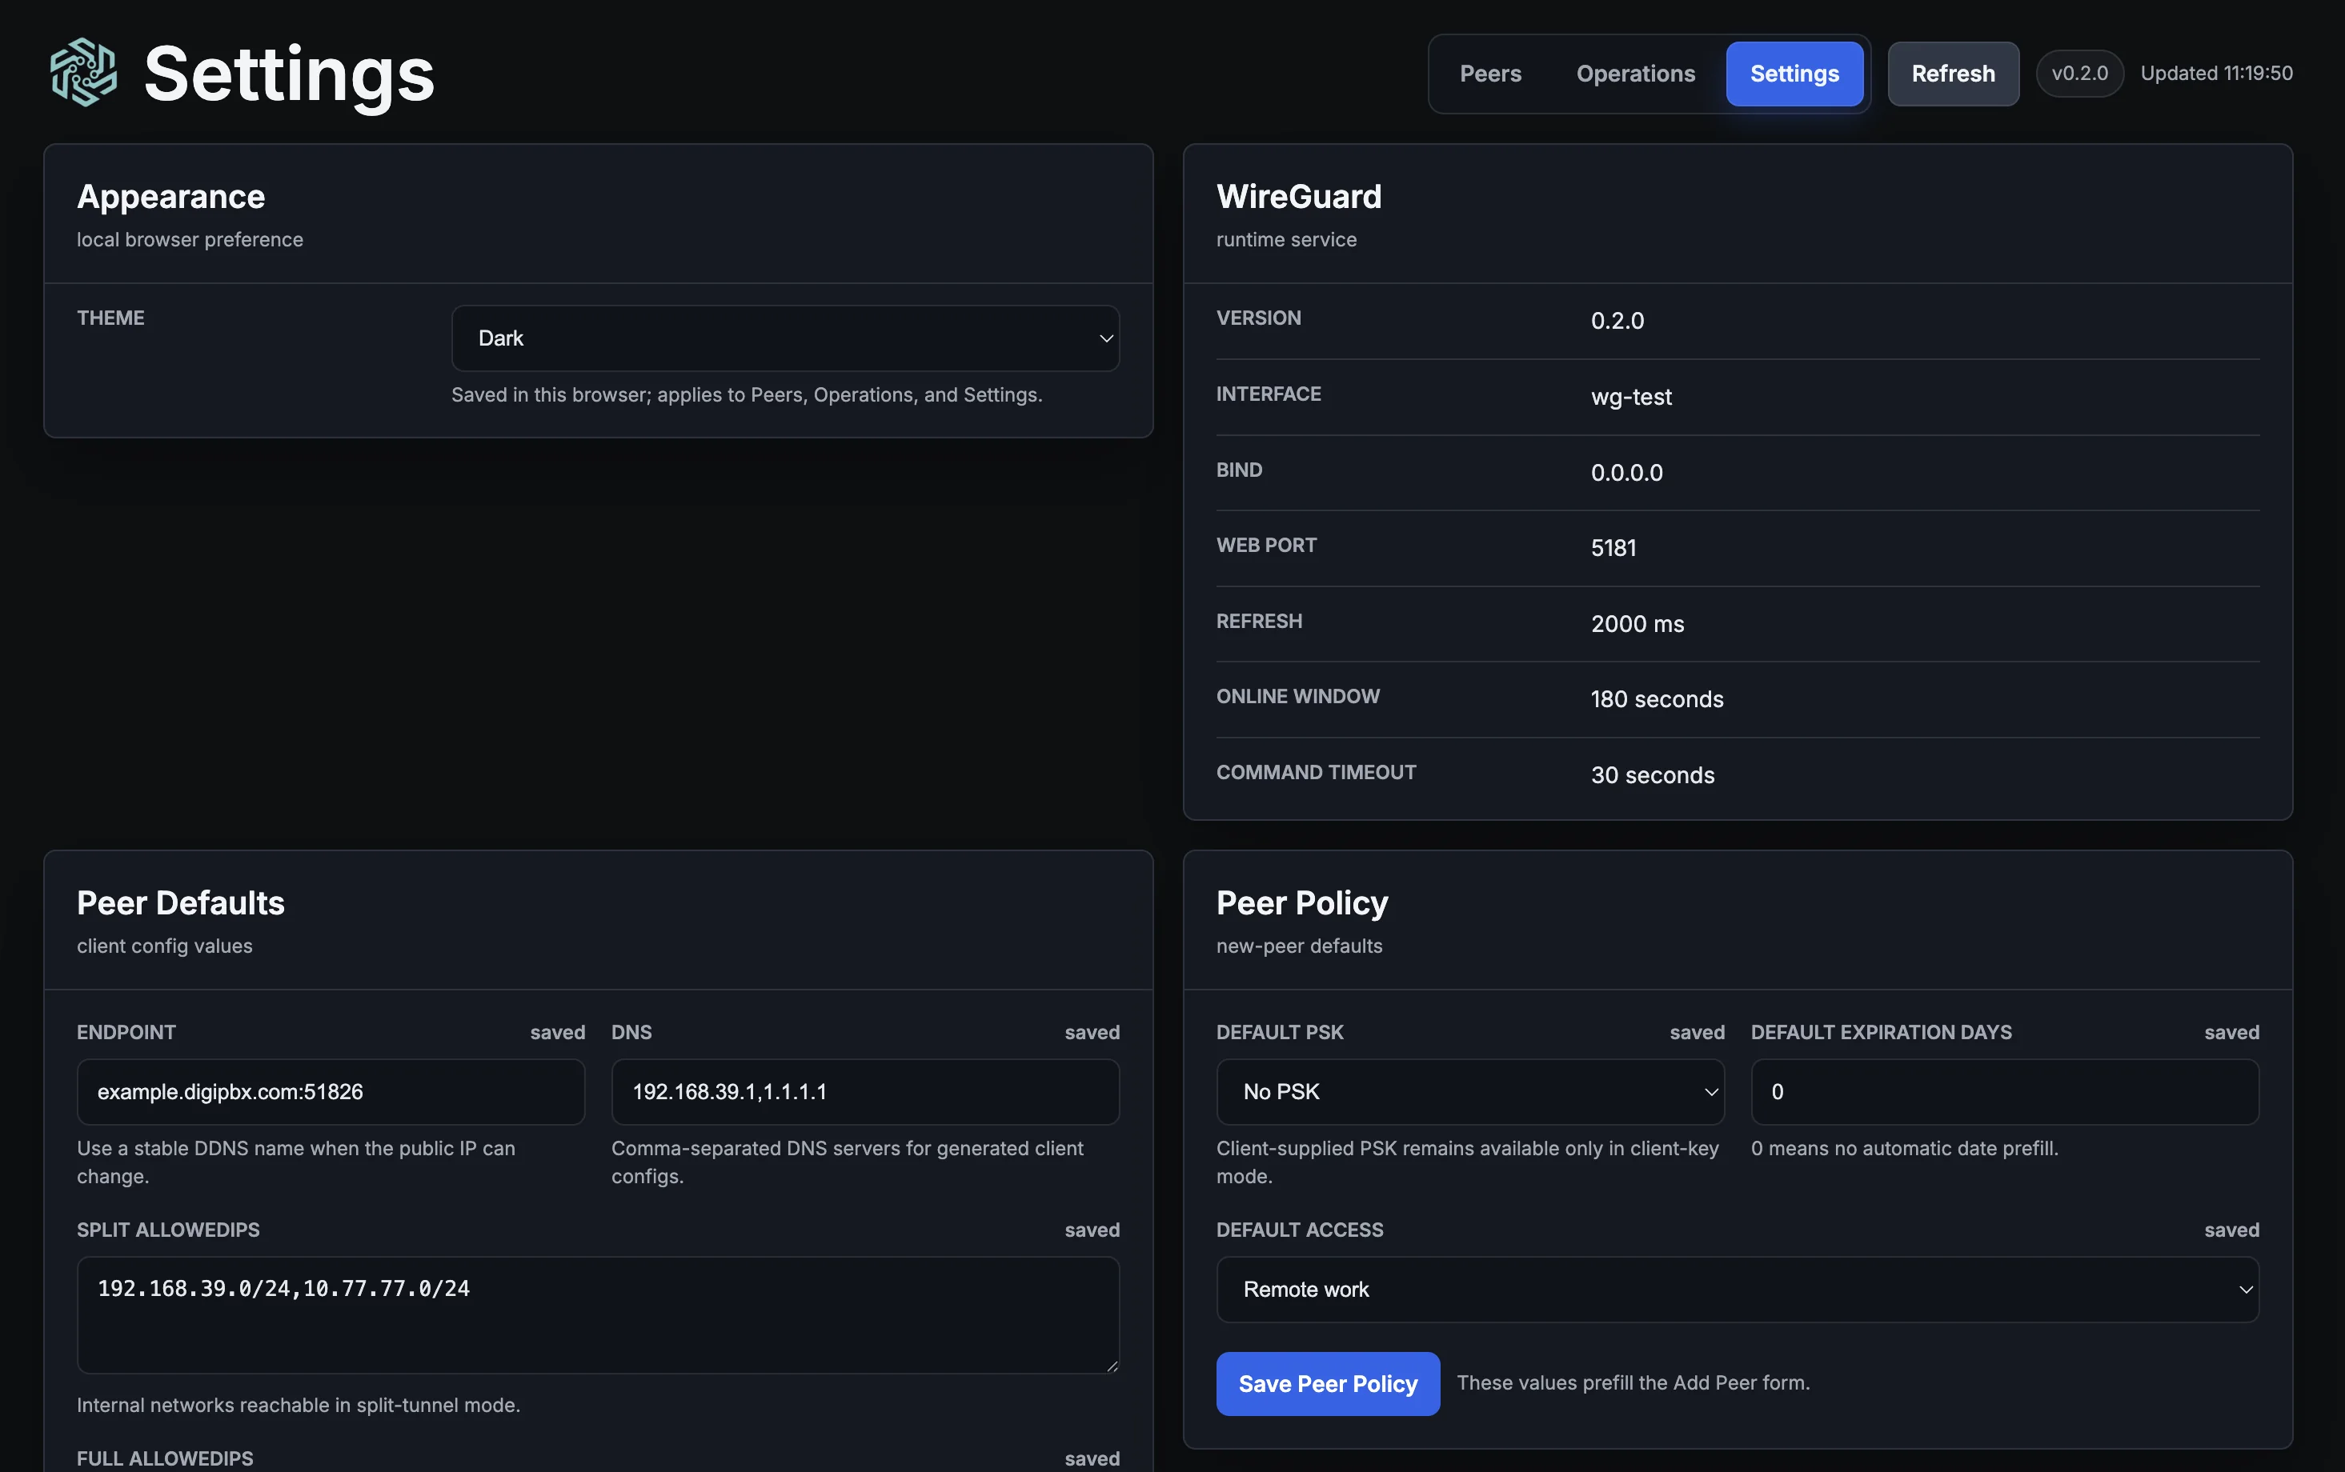Click the '0 means no automatic date prefill' hint

pyautogui.click(x=1904, y=1149)
